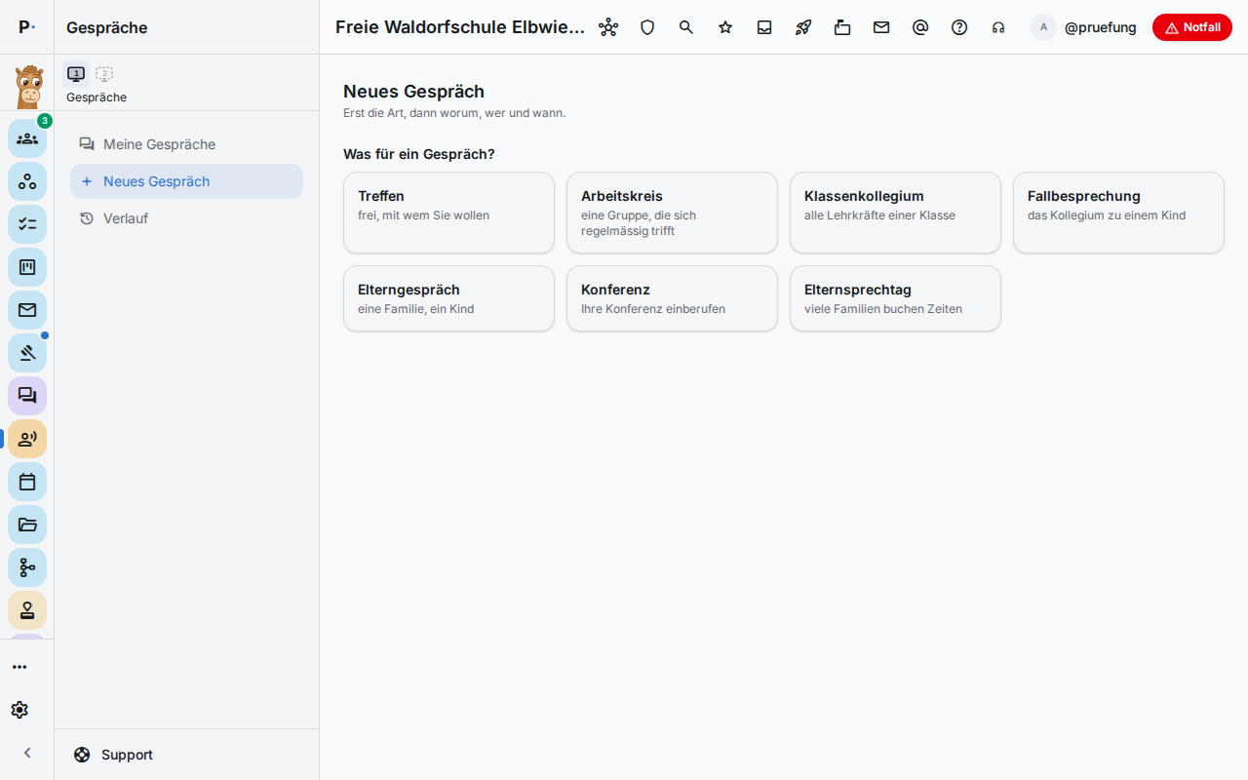Screen dimensions: 1248x780
Task: Collapse the sidebar with the left chevron
Action: [x=27, y=753]
